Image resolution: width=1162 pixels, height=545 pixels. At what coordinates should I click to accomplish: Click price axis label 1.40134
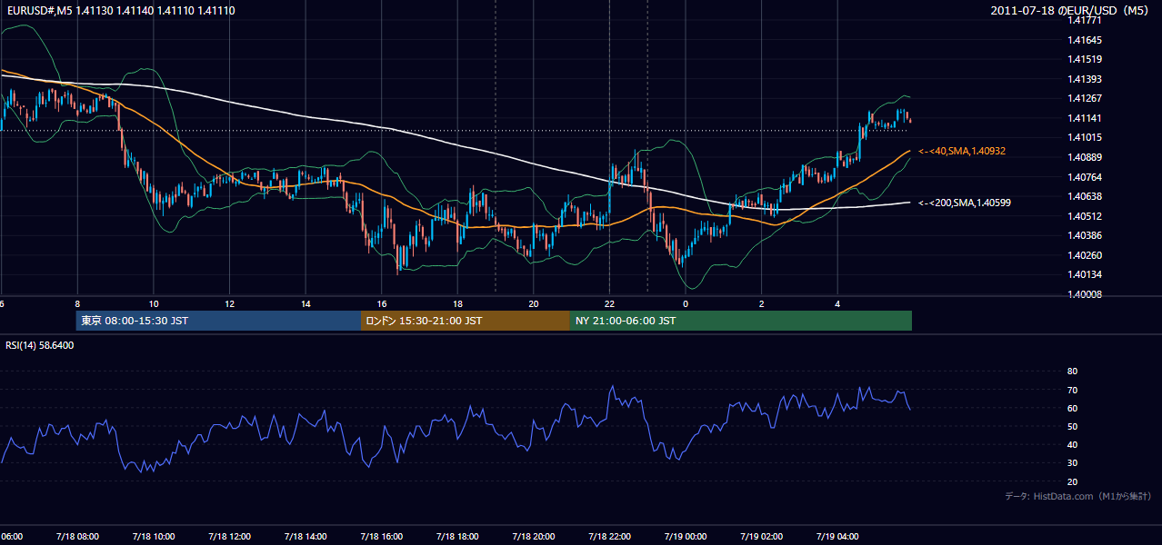1086,274
